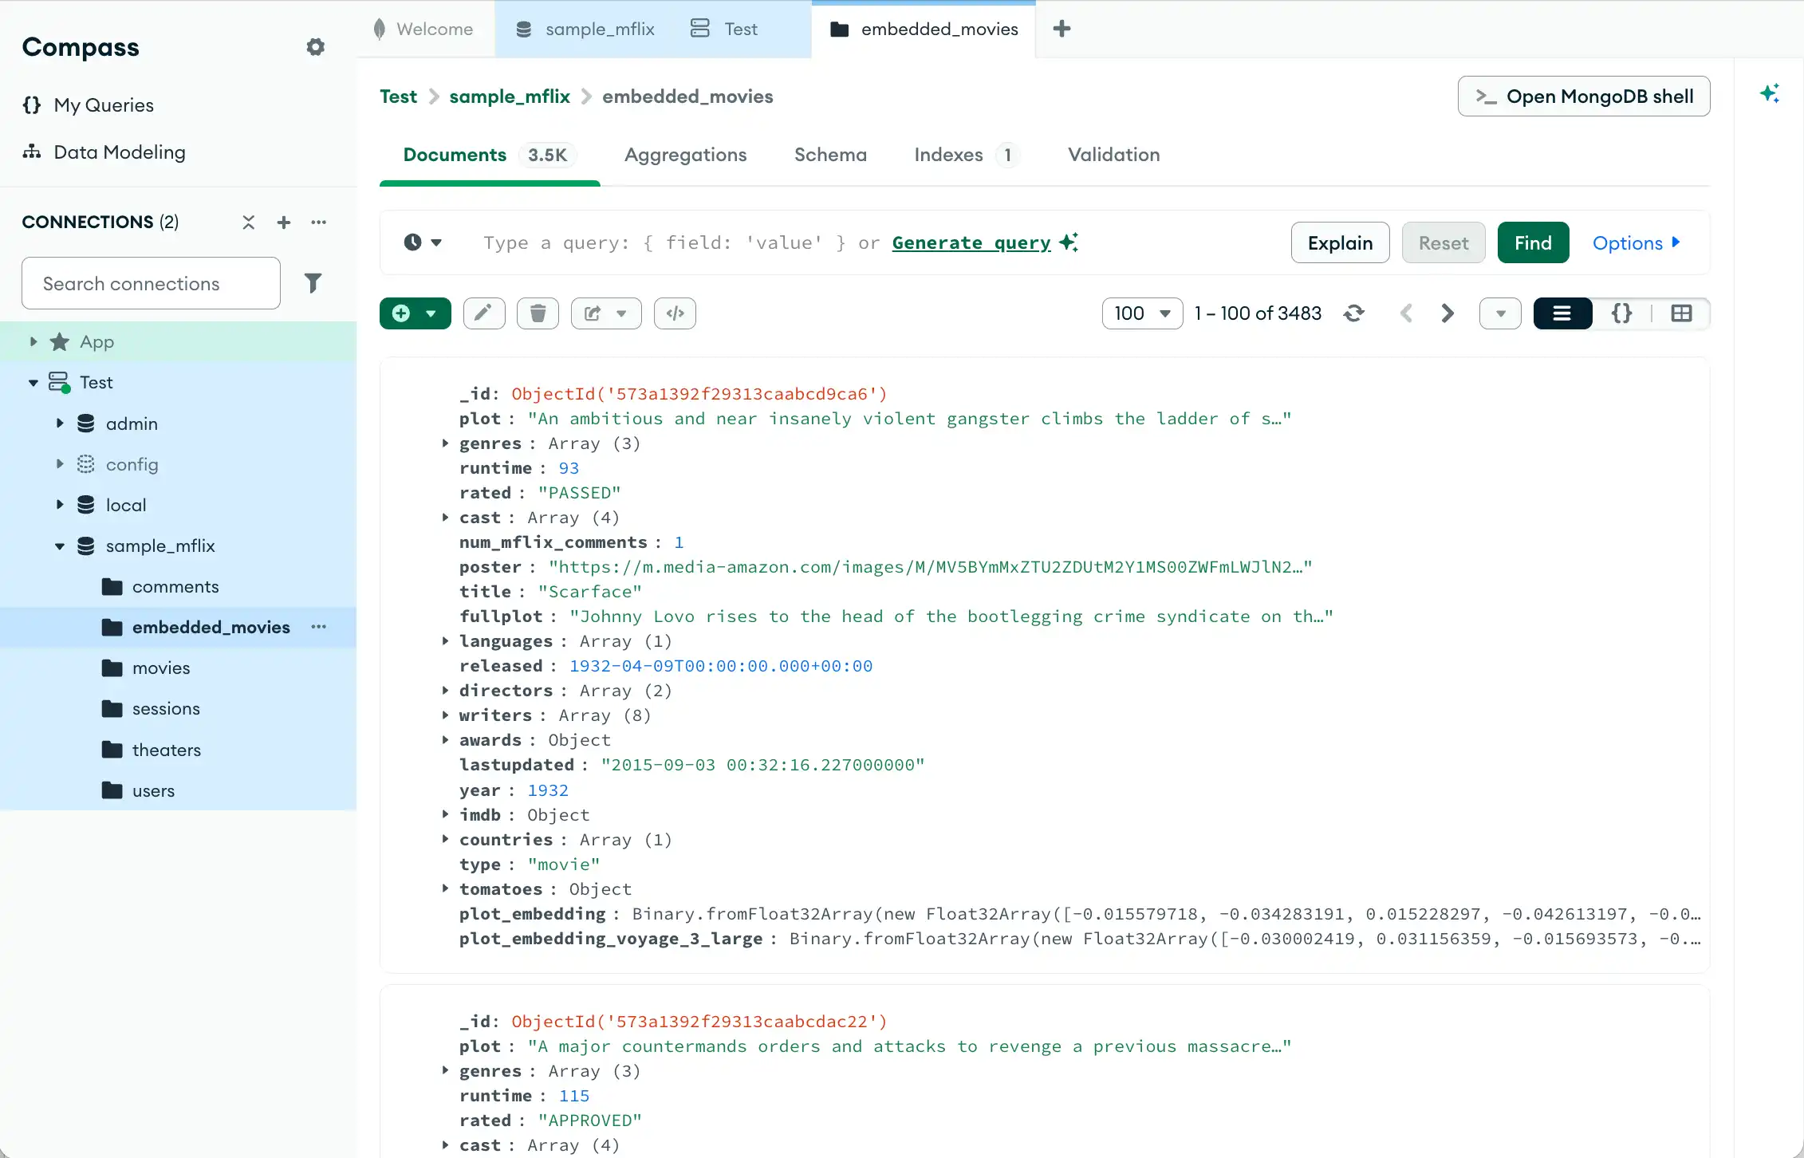
Task: Click the green Find button
Action: point(1532,242)
